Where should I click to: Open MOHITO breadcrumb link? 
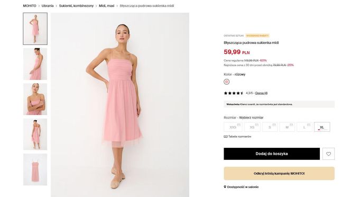[x=30, y=6]
